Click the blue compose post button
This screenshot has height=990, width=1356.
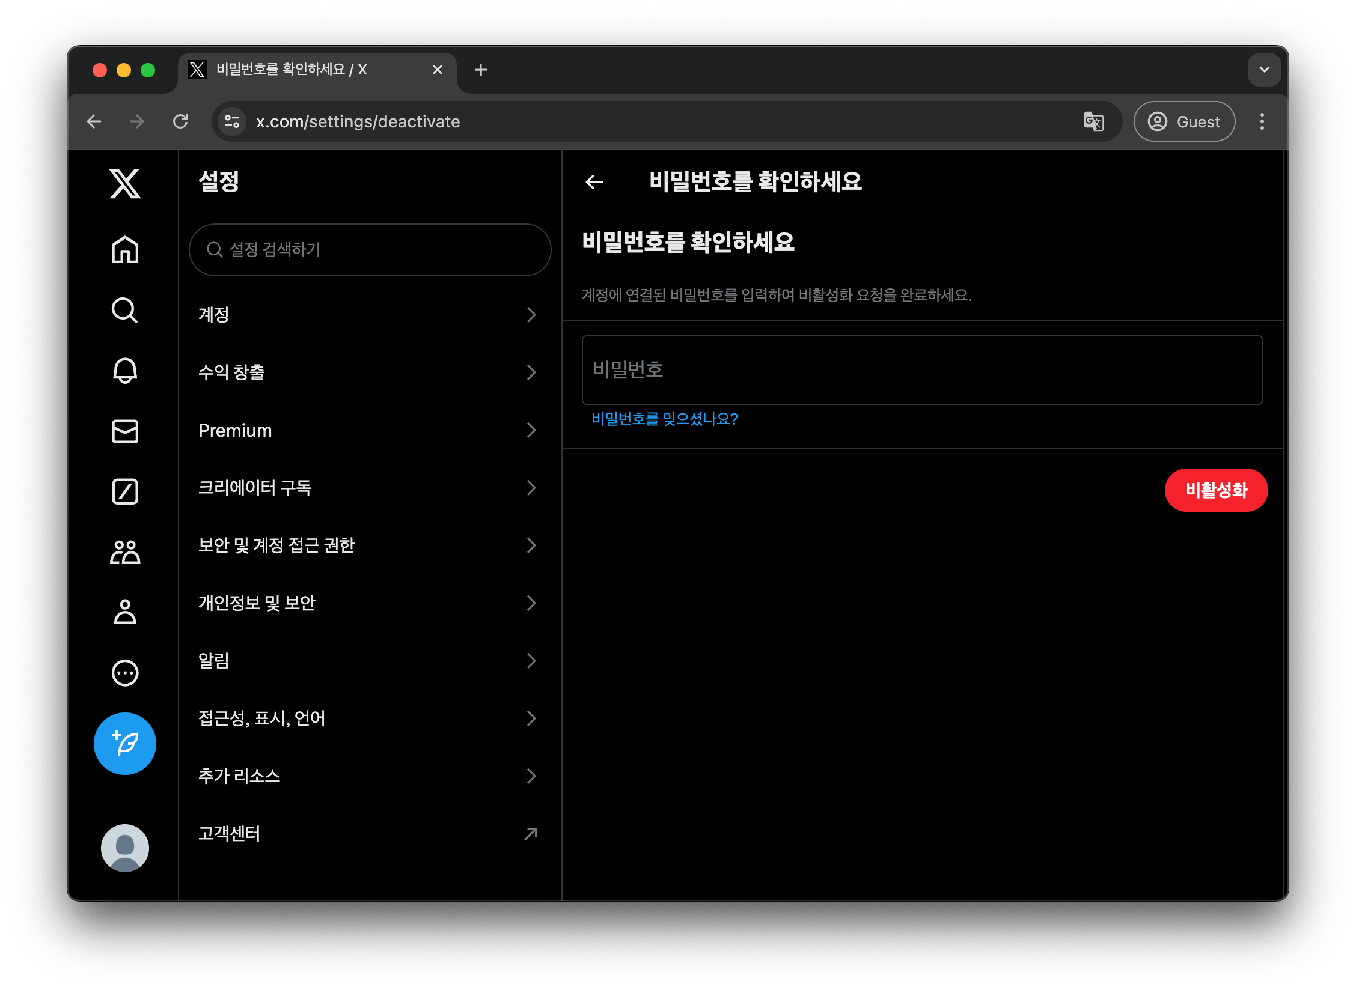coord(125,743)
